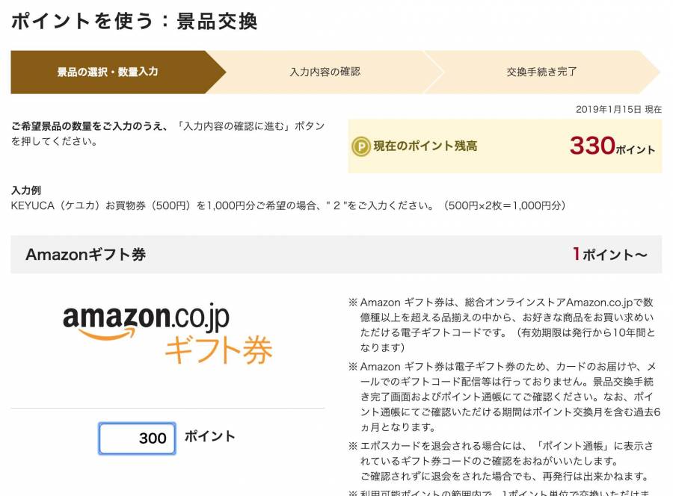Click the 1ポイント〜 price label
Screen dimensions: 673x496
coord(610,254)
